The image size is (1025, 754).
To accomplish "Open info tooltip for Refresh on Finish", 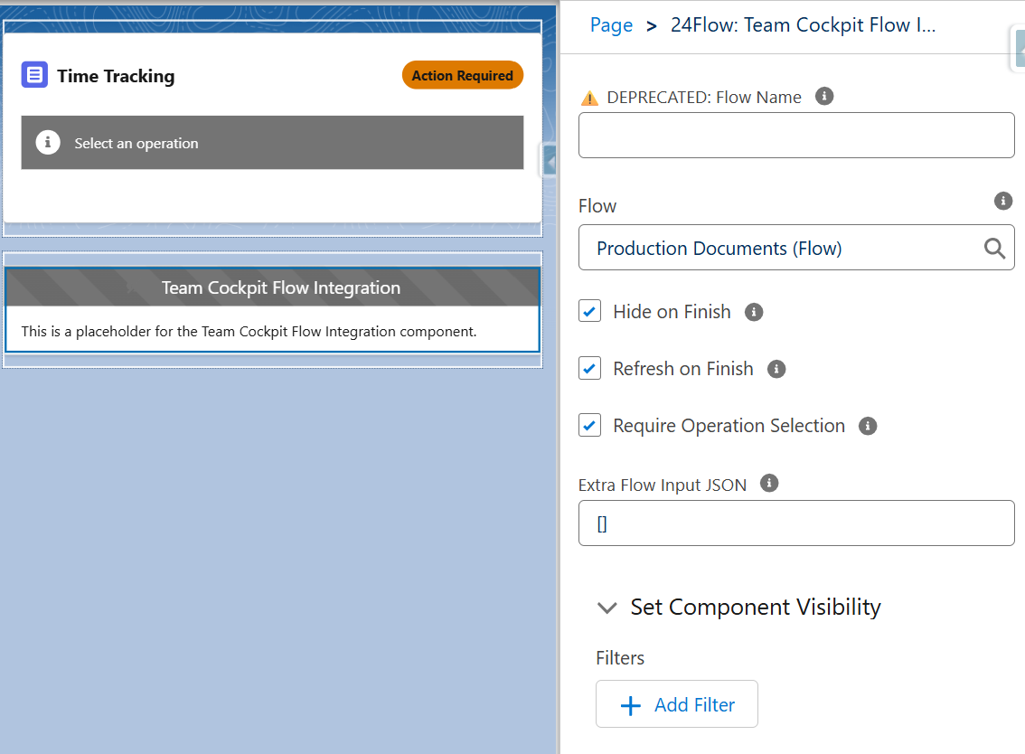I will [776, 369].
